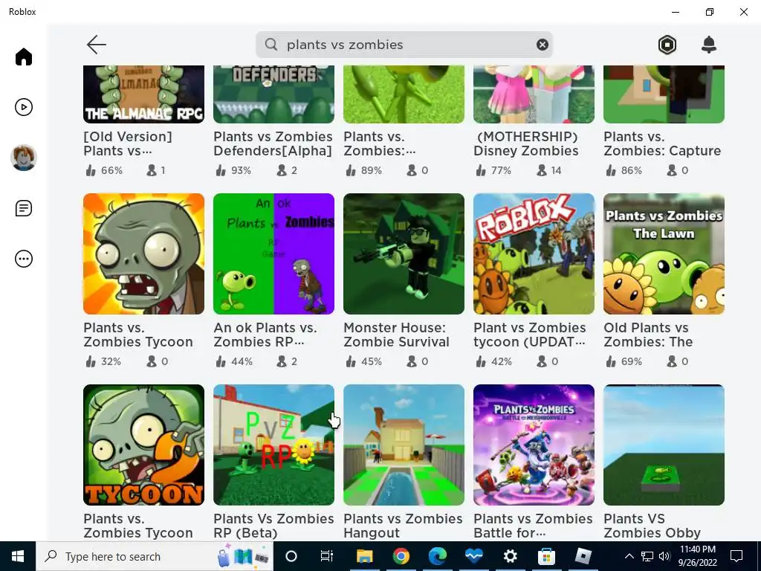Clear the search text with X icon
The image size is (761, 571).
tap(542, 45)
